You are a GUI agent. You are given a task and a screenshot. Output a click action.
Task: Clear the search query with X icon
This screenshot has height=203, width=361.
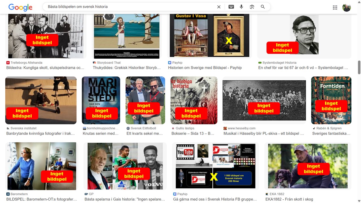219,7
